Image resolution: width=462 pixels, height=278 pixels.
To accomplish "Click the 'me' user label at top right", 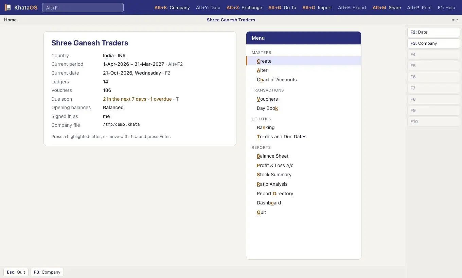I will click(455, 20).
